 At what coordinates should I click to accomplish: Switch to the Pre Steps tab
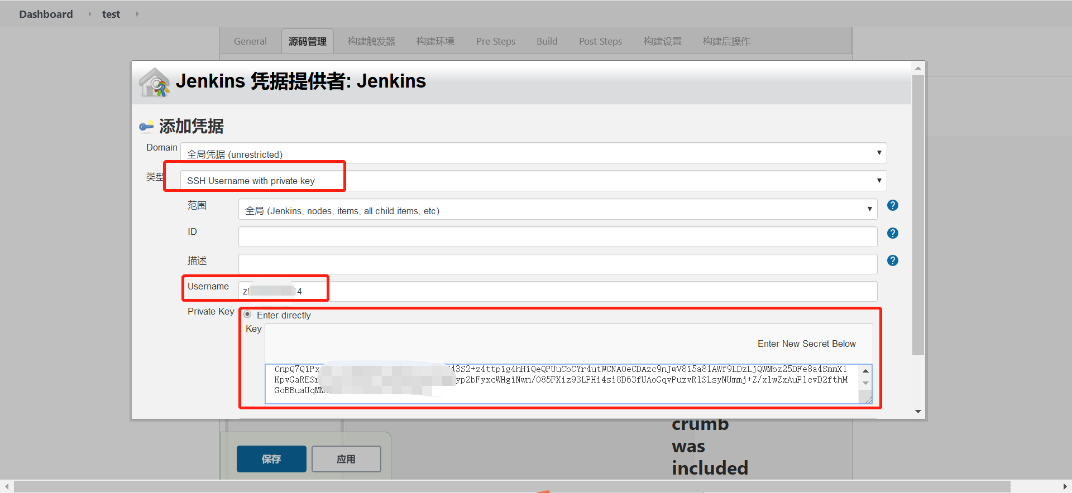496,41
